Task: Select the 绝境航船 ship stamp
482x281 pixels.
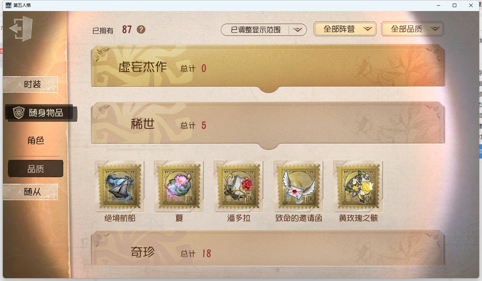Action: [x=119, y=186]
